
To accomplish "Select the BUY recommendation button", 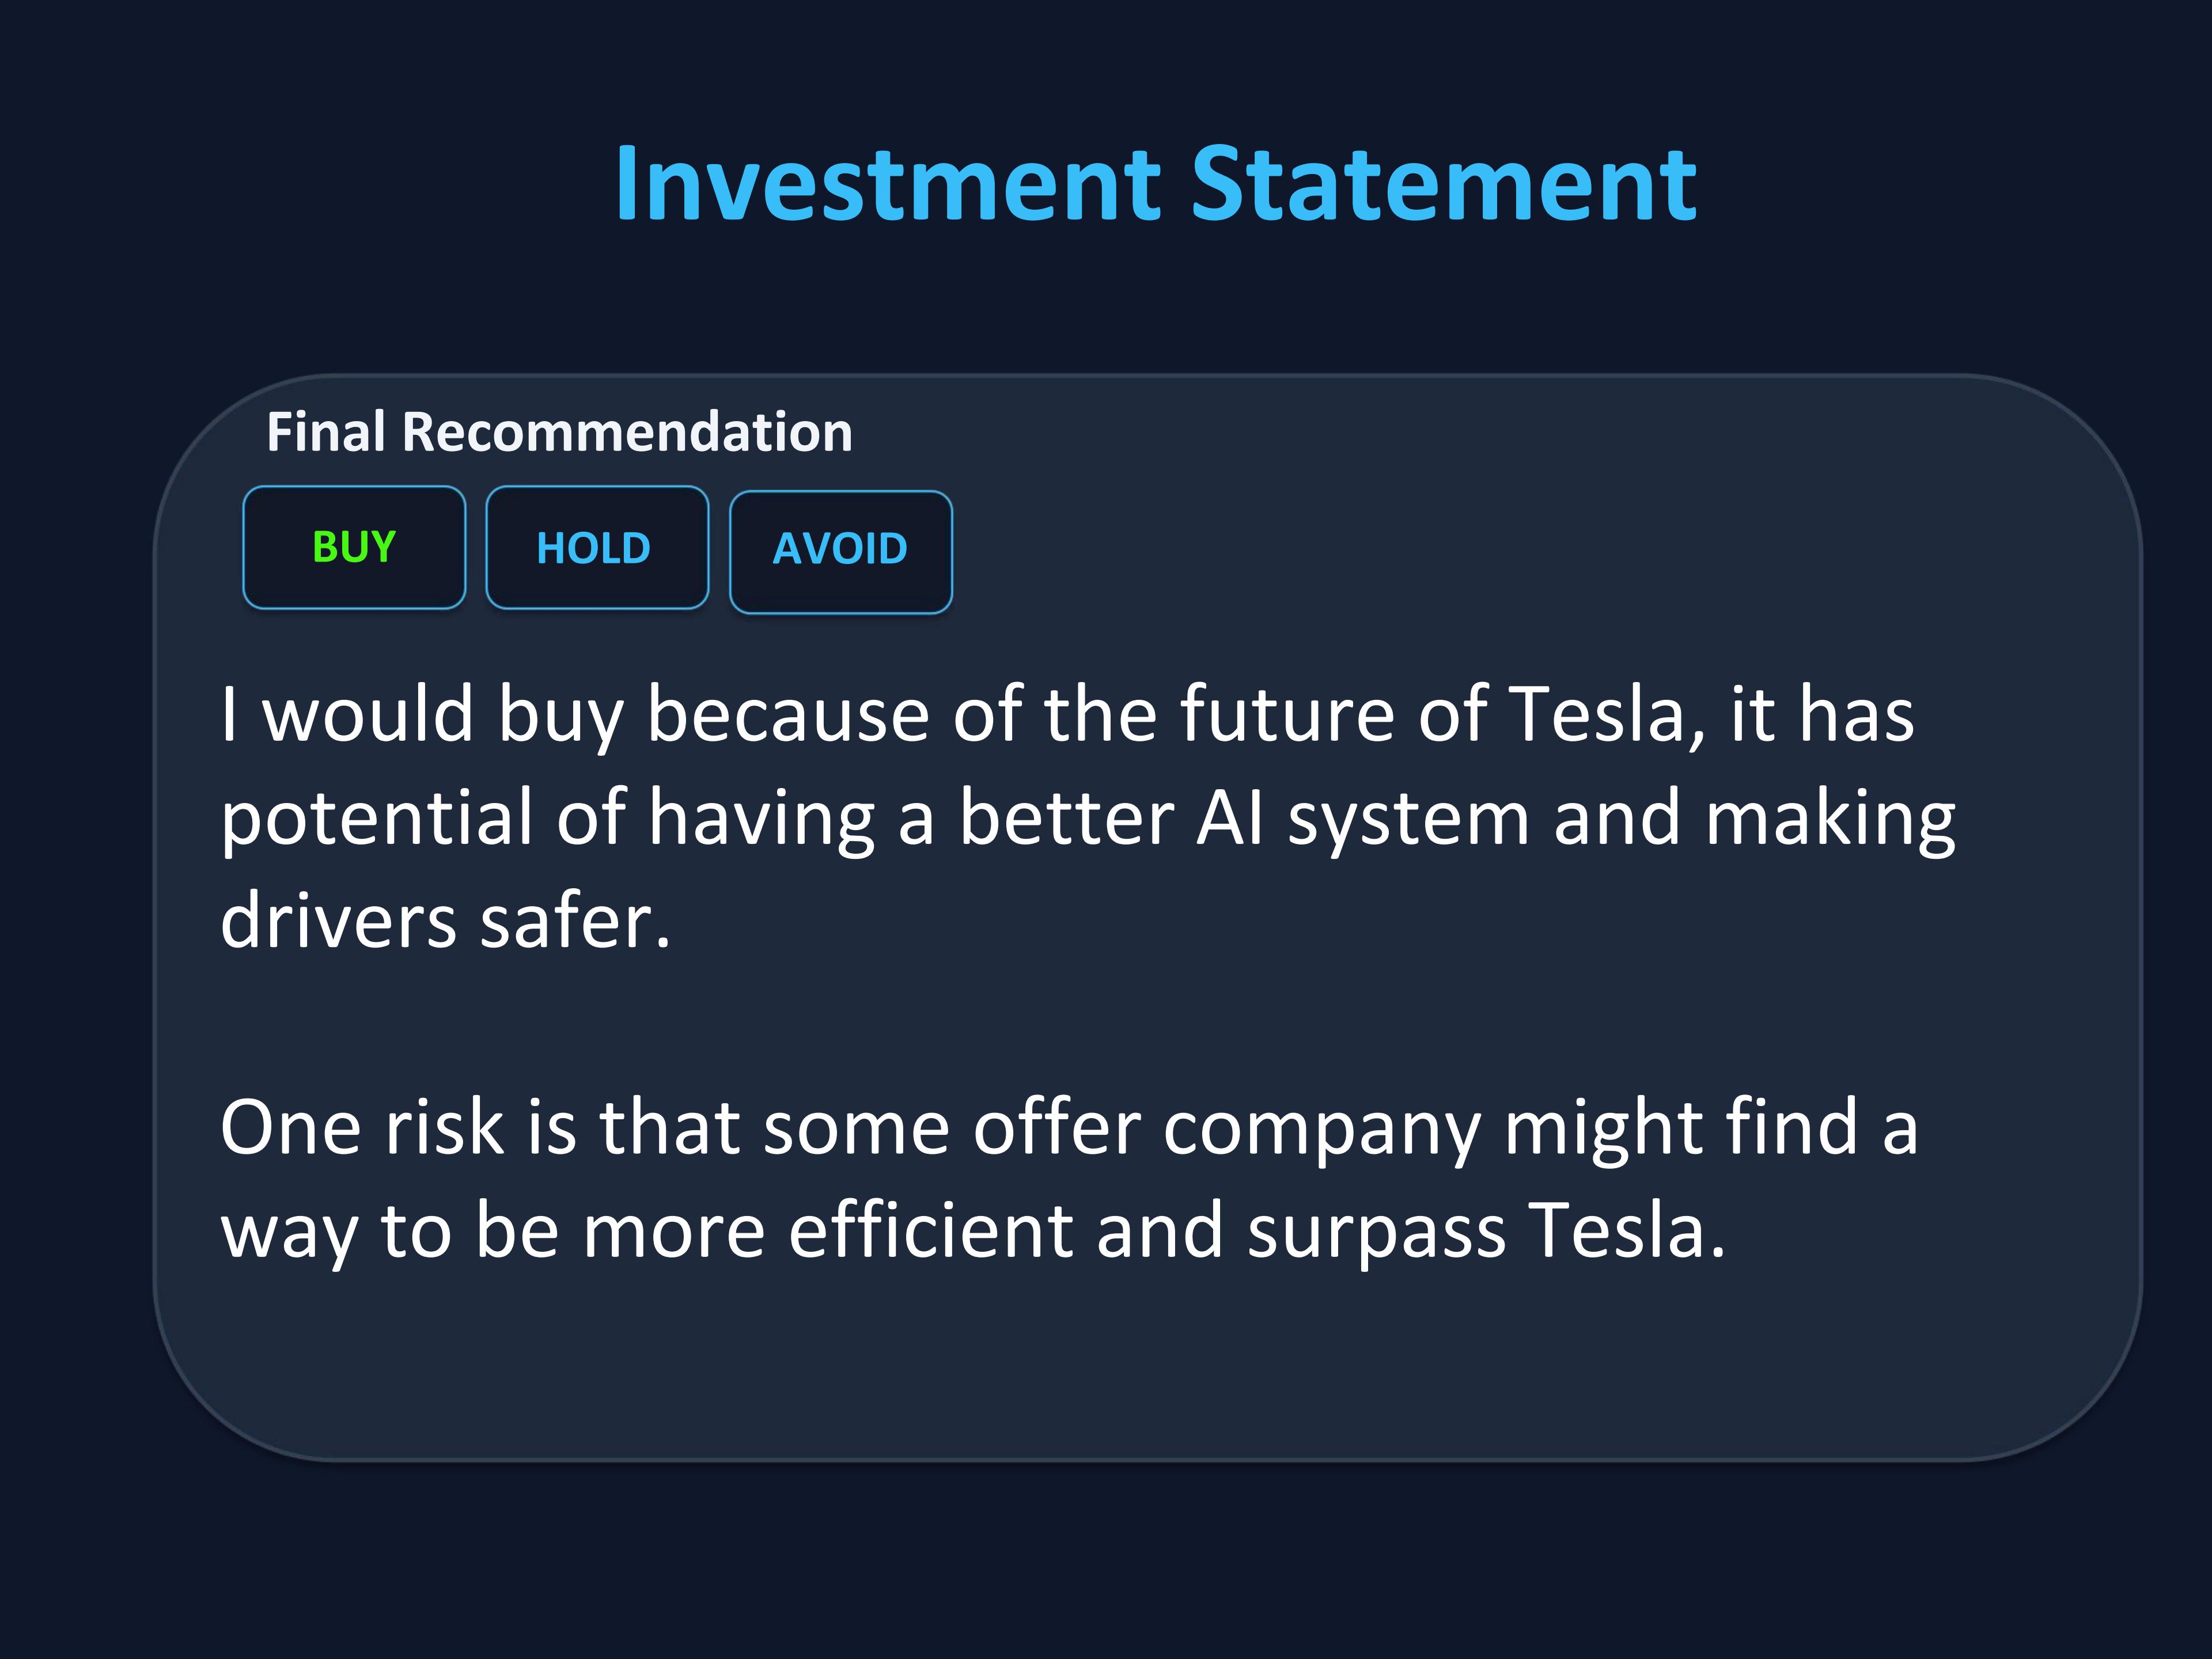I will point(354,547).
